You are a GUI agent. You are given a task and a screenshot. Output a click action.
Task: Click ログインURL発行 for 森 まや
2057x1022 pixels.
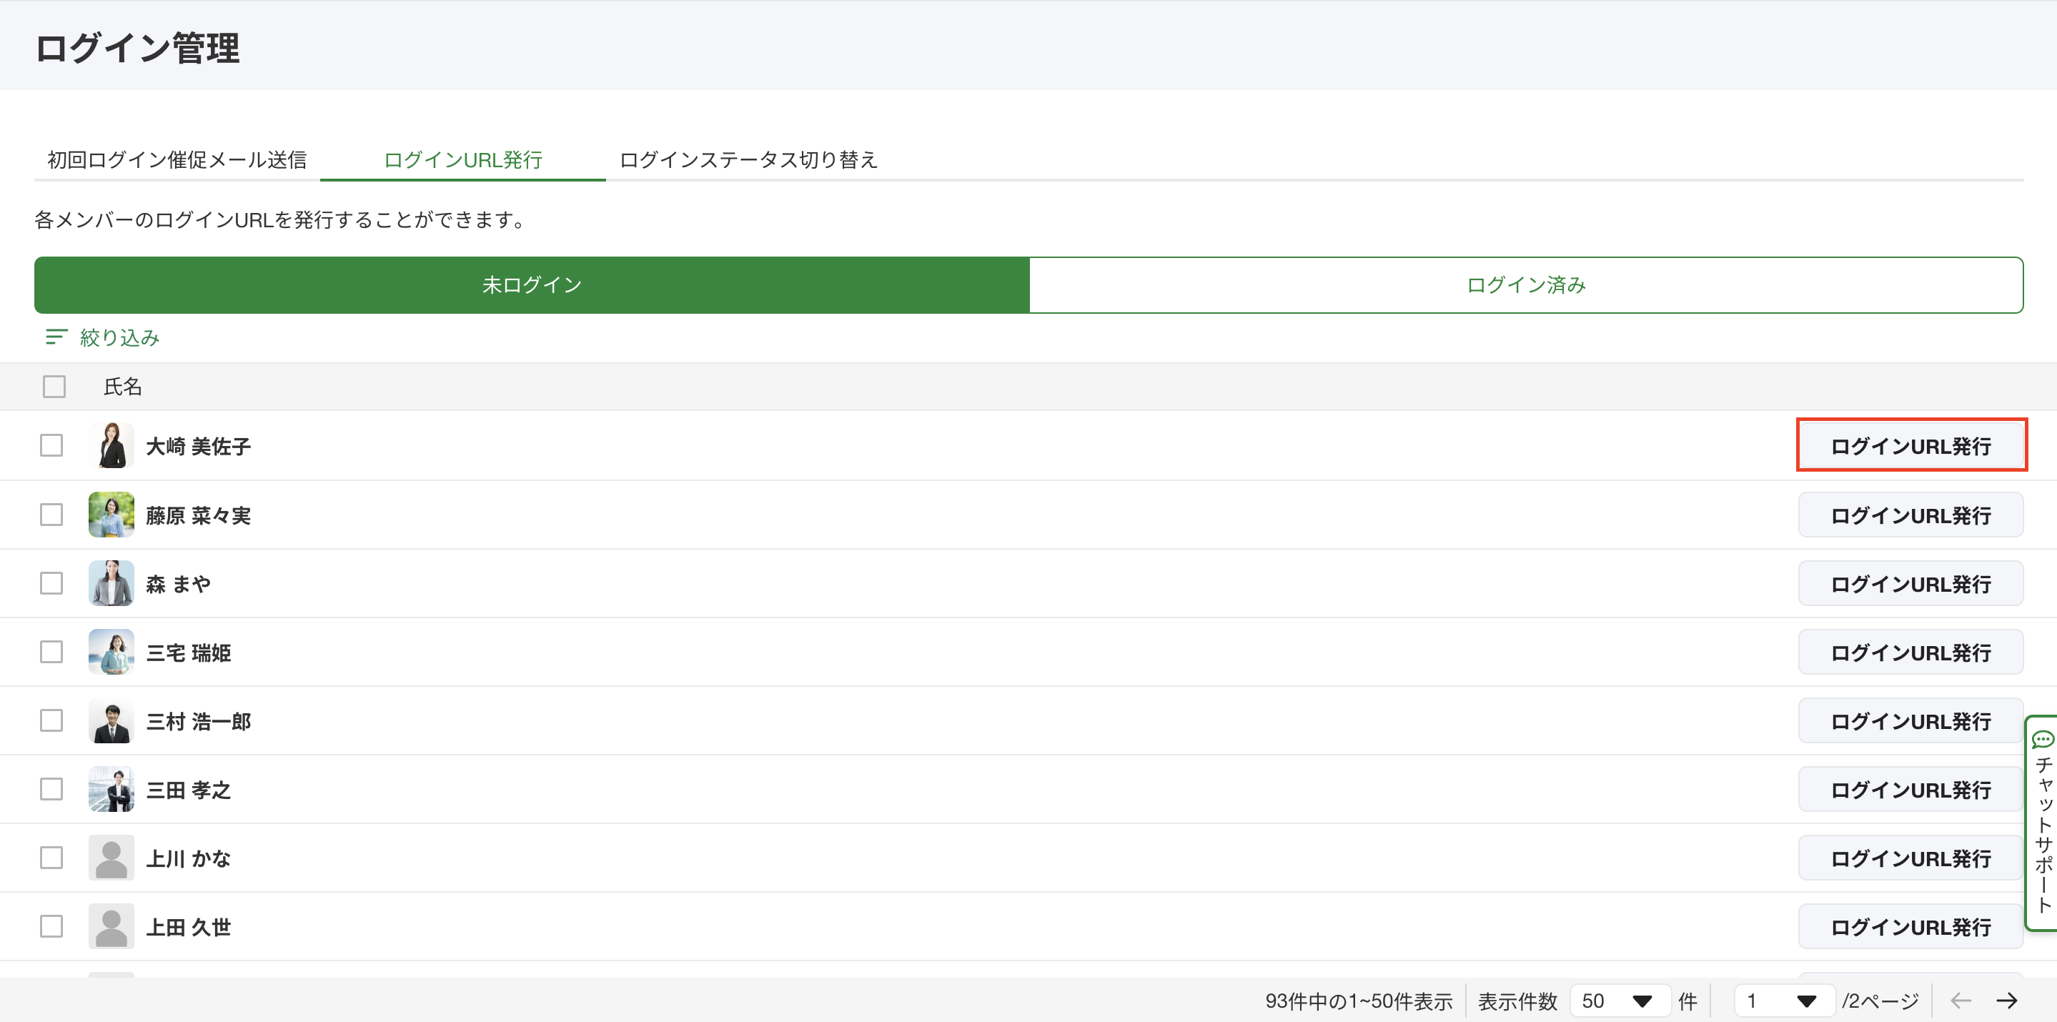pyautogui.click(x=1911, y=584)
